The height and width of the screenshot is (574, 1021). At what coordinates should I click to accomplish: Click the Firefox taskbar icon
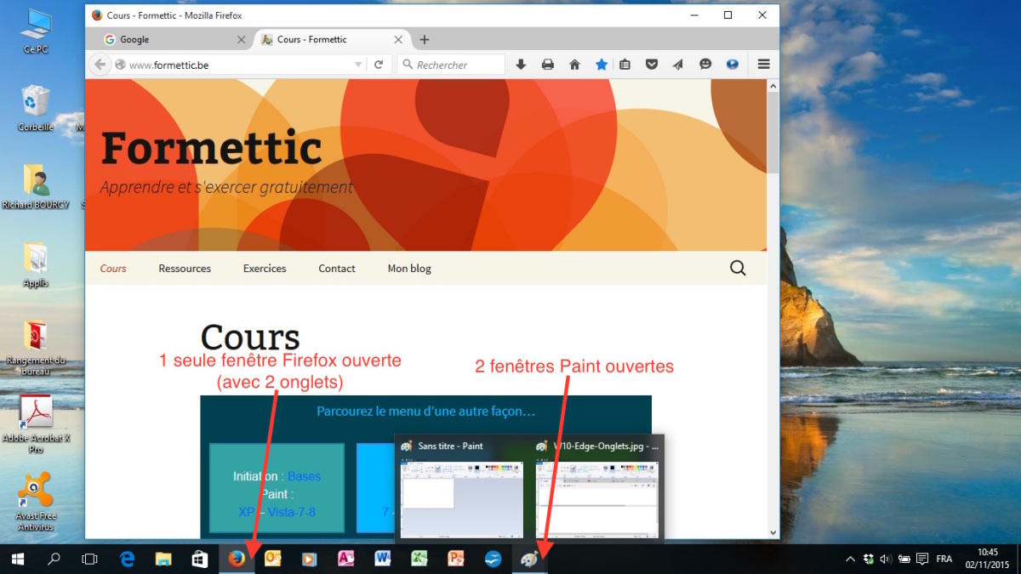(x=237, y=559)
